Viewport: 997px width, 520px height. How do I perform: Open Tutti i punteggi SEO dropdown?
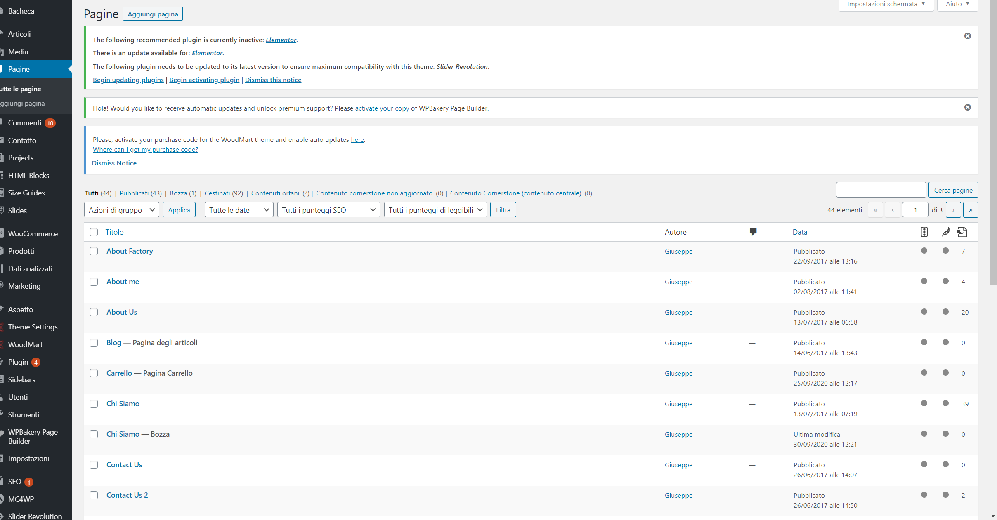point(328,210)
